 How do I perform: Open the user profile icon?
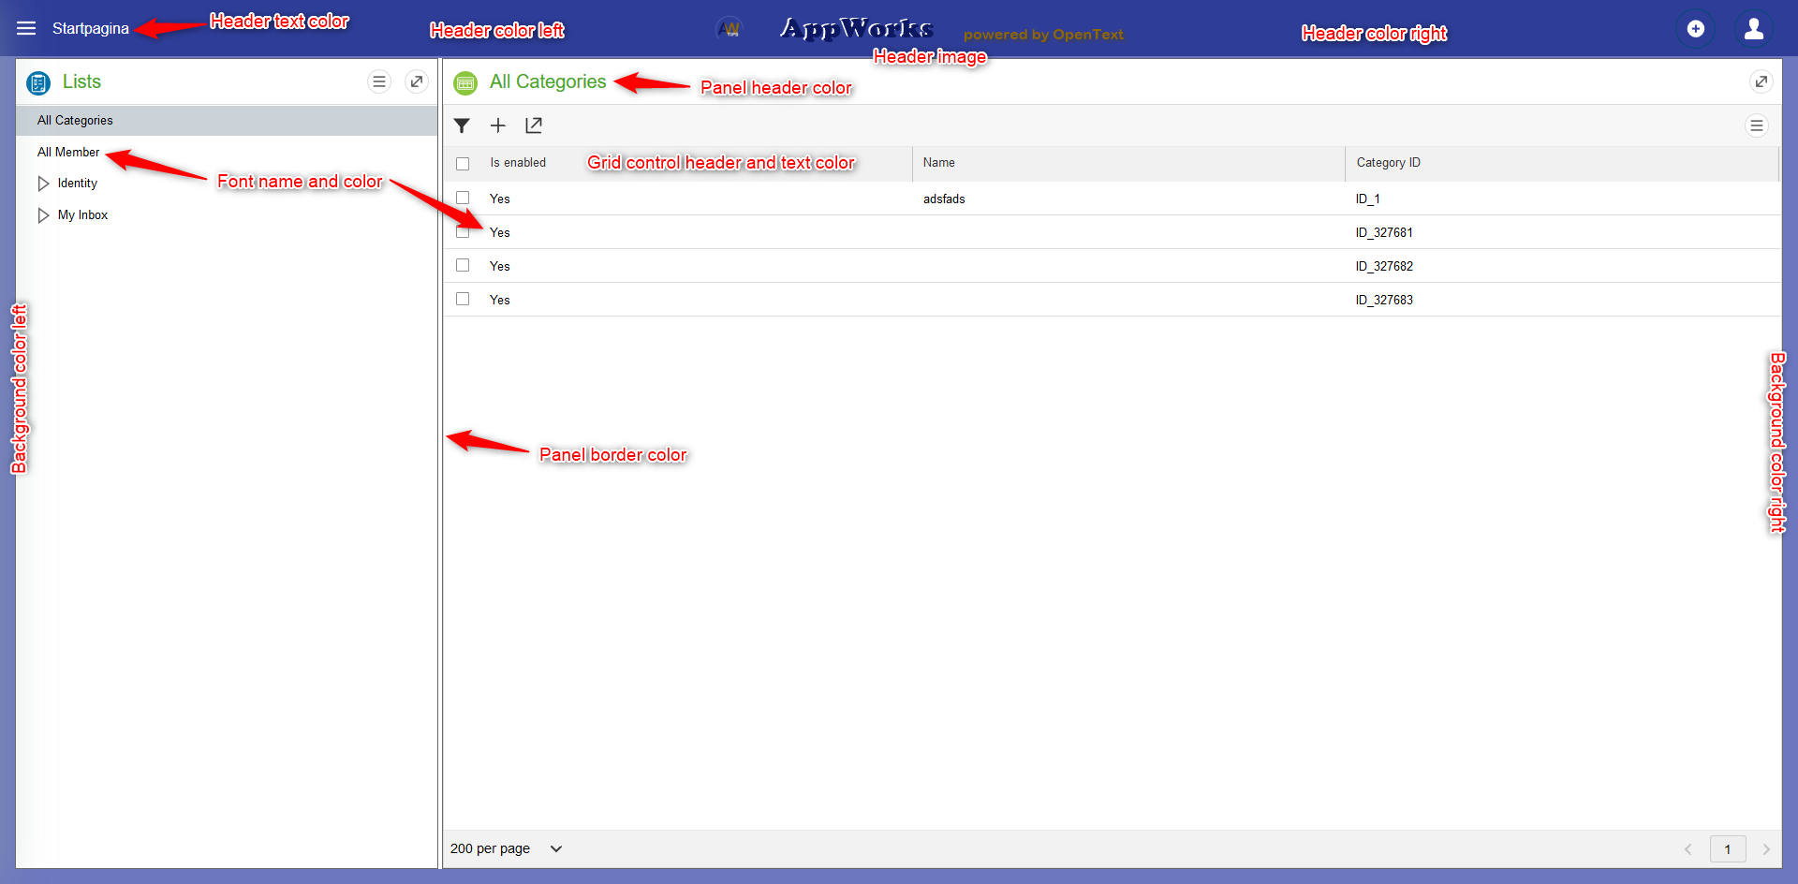[1753, 29]
